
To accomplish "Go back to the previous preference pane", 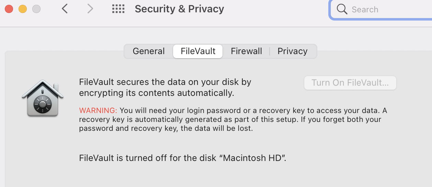I will click(65, 9).
